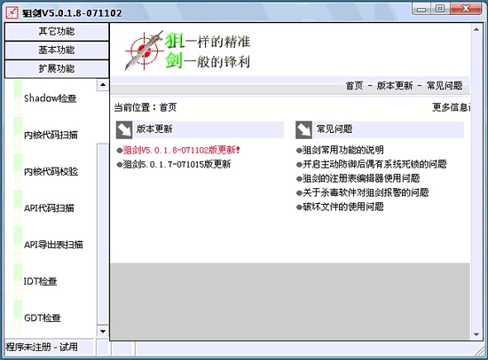Expand the 基本功能 category panel
Image resolution: width=488 pixels, height=360 pixels.
click(57, 50)
